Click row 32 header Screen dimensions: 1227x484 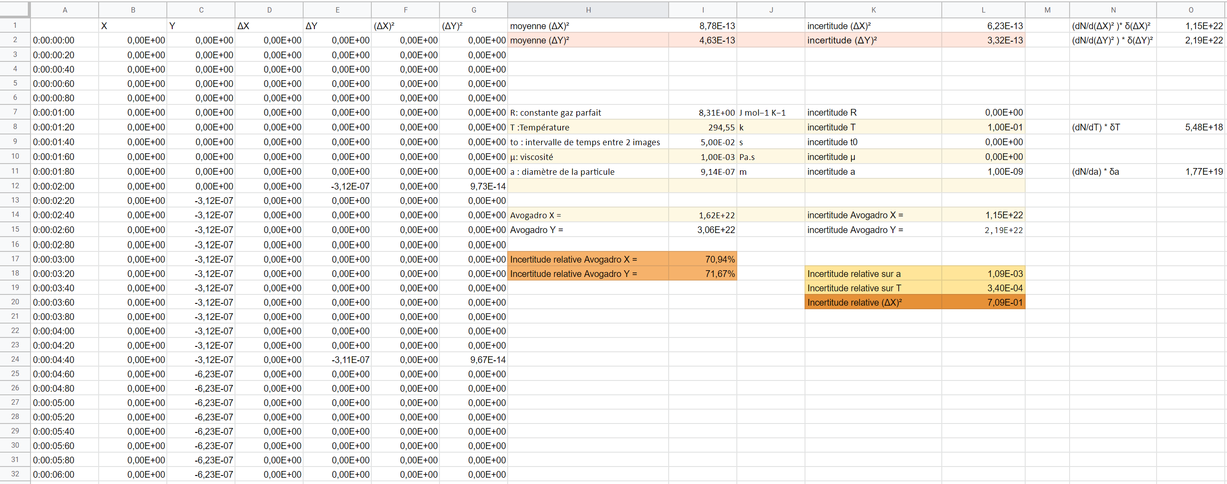click(x=15, y=474)
